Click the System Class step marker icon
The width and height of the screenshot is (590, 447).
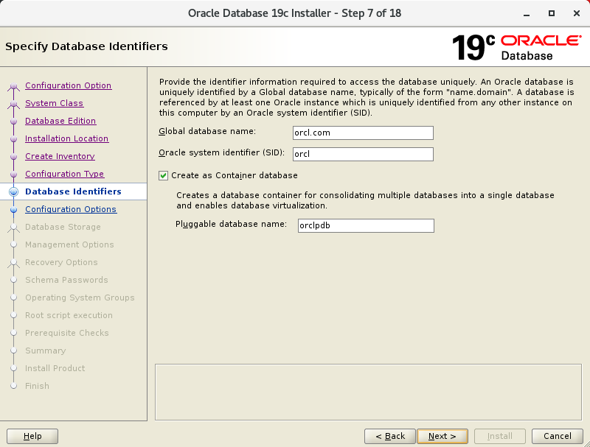tap(14, 104)
